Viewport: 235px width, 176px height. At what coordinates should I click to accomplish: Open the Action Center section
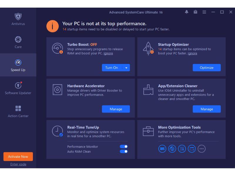(18, 111)
